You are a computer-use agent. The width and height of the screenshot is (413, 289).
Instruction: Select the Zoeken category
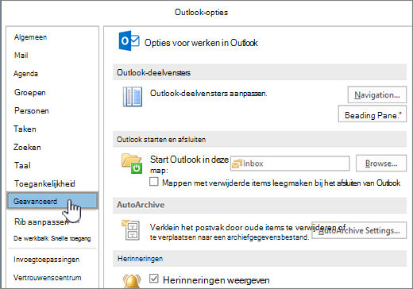point(27,147)
